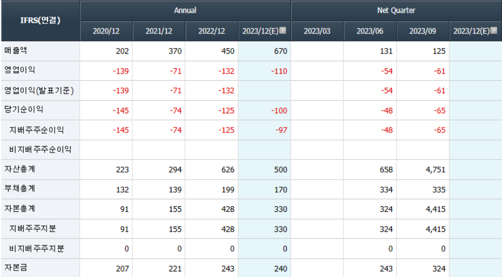Click 자산총계 value 4,751 for 2023/09
The image size is (502, 277).
[435, 170]
